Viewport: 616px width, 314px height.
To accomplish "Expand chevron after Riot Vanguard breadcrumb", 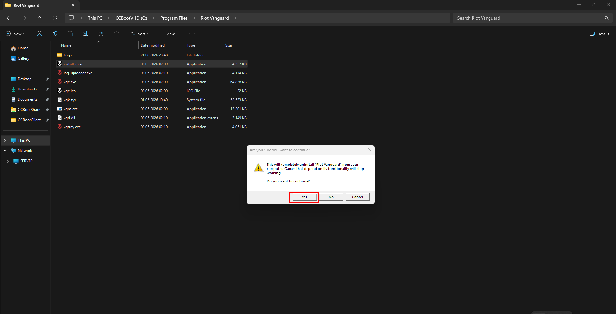I will point(236,18).
